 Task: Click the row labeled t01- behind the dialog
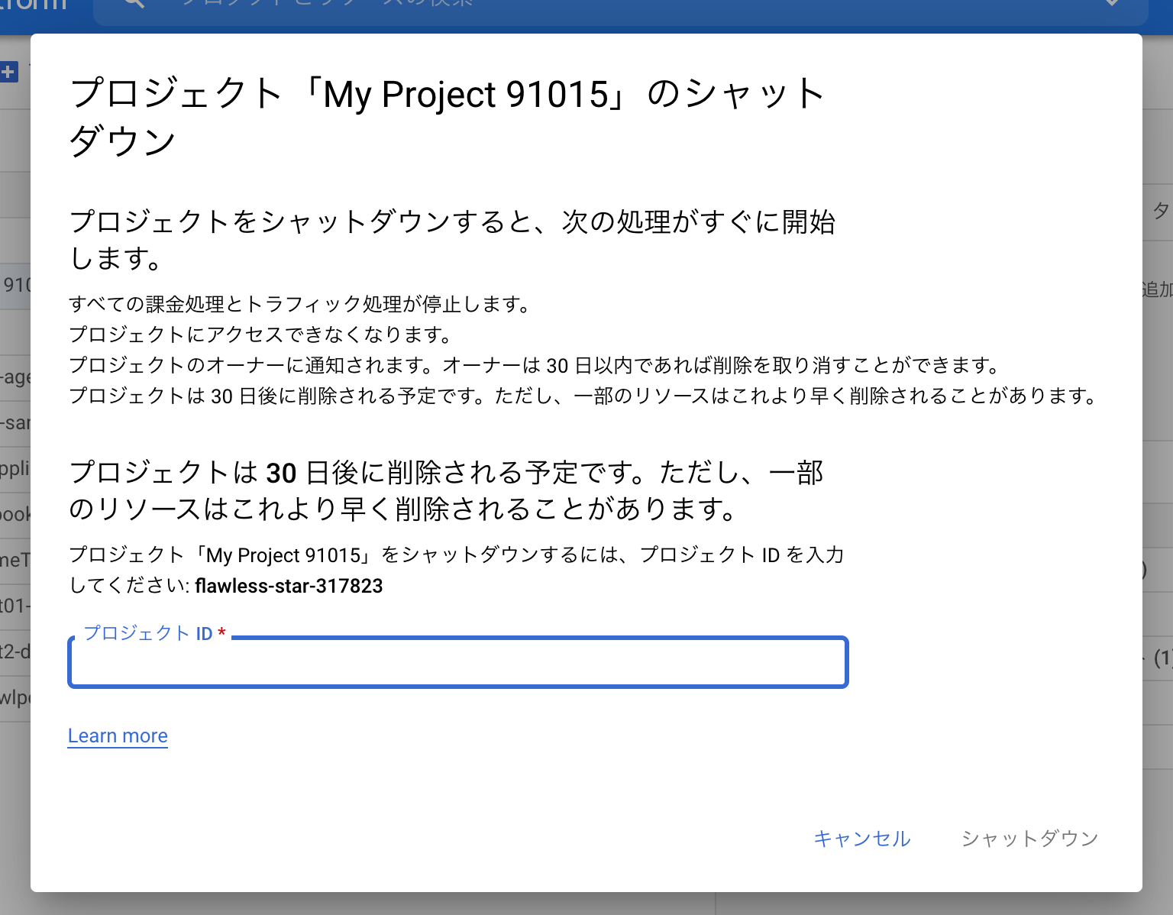click(14, 606)
